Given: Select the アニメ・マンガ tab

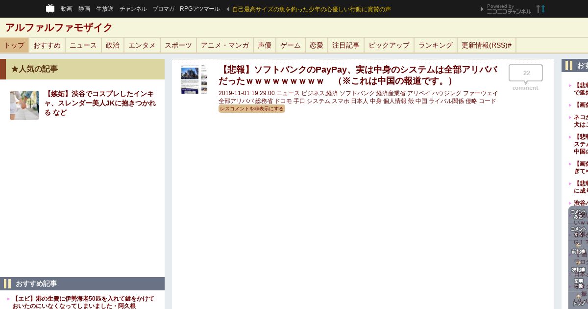Looking at the screenshot, I should coord(225,45).
